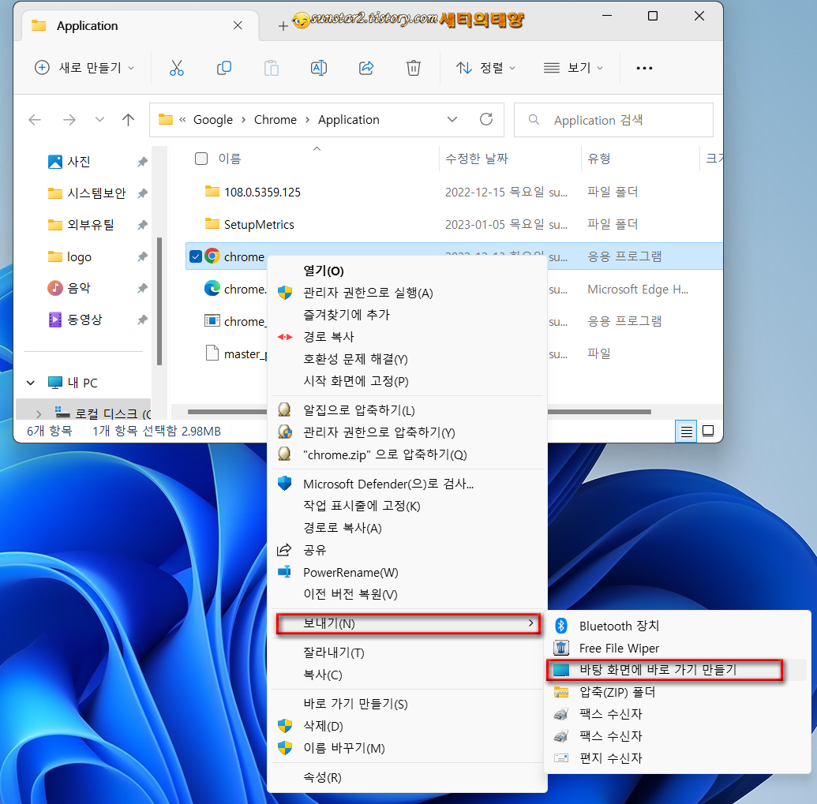Click the Share icon in the toolbar
817x804 pixels.
pyautogui.click(x=366, y=68)
